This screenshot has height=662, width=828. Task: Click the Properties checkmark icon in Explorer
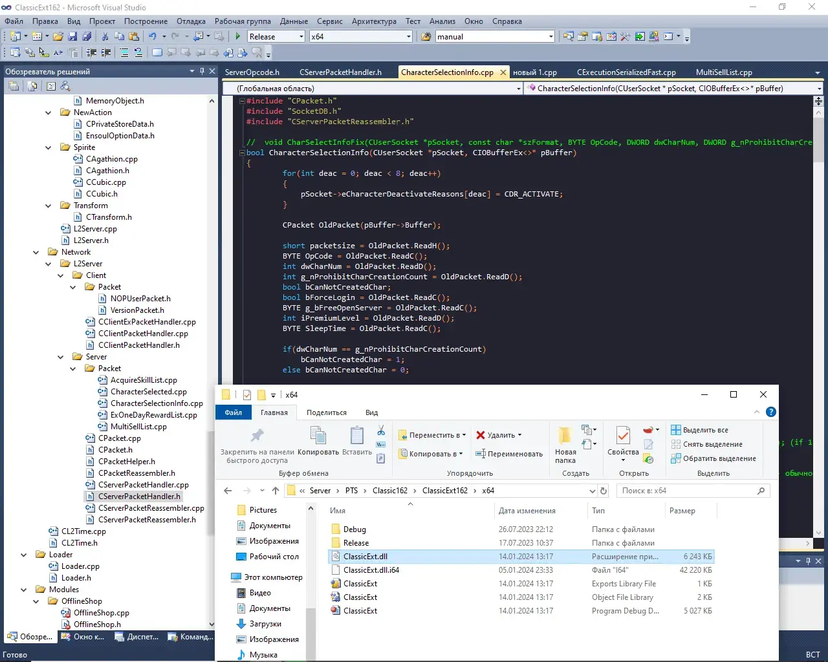coord(623,435)
